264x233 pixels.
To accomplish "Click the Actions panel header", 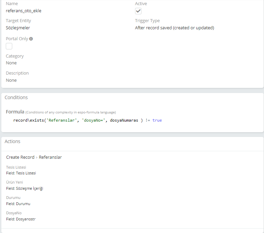I will tap(13, 141).
